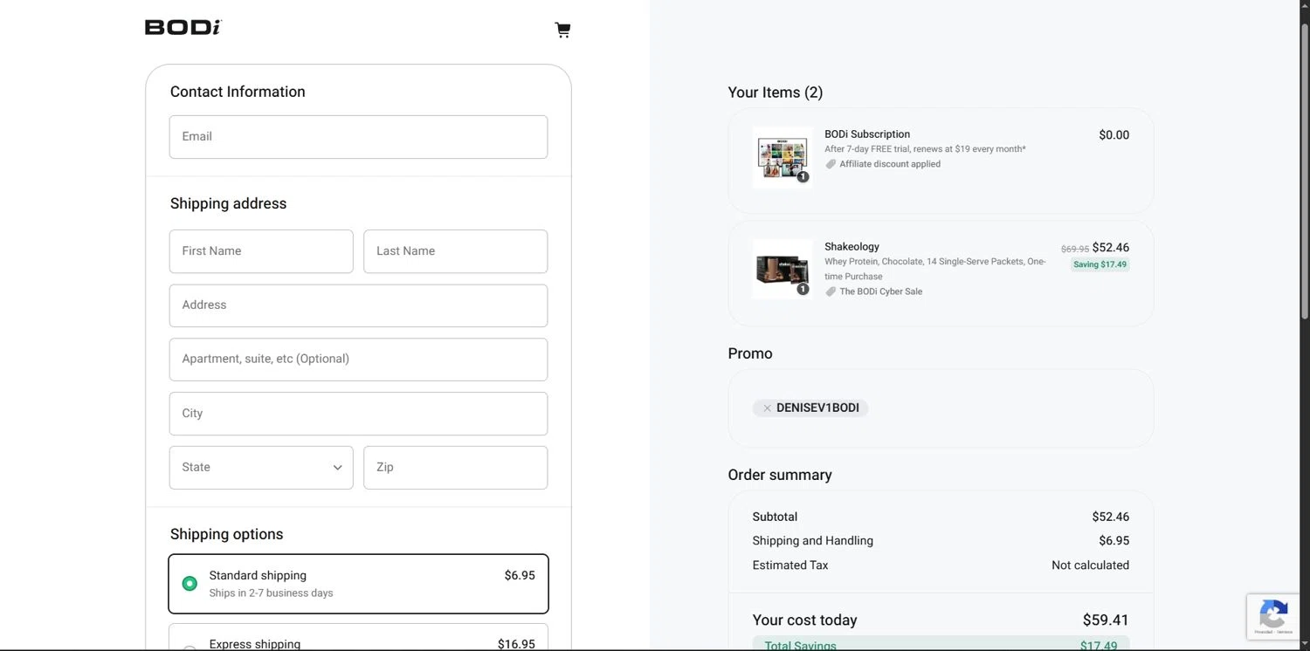1310x651 pixels.
Task: Focus the Address field
Action: (358, 305)
